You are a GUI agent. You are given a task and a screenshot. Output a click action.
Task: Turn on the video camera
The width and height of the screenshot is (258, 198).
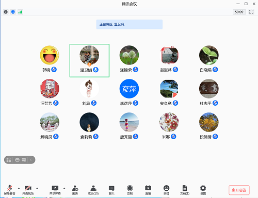click(28, 190)
